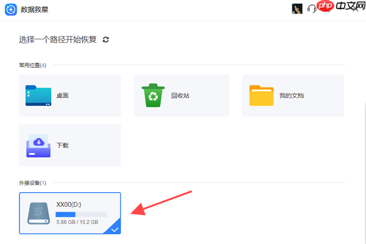Image resolution: width=366 pixels, height=244 pixels.
Task: Open customer support via headset icon
Action: [x=312, y=9]
